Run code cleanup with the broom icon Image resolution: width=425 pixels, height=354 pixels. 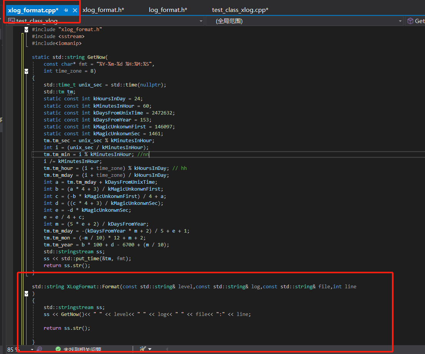coord(143,349)
